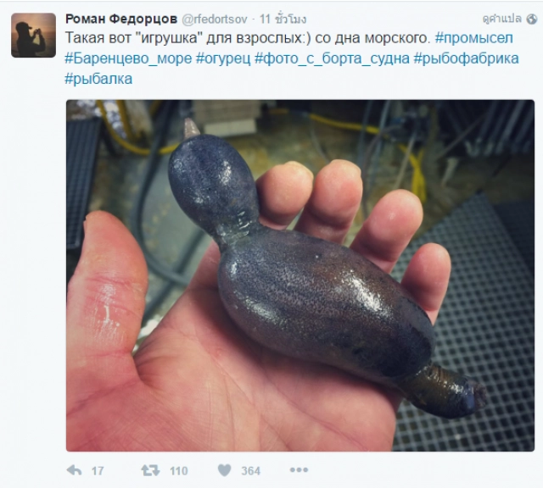Open hashtag #фото_с_борта_судна

coord(332,58)
